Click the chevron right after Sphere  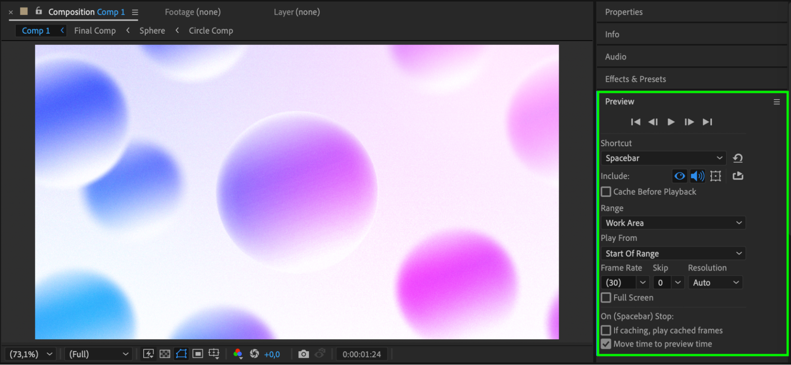click(x=177, y=30)
